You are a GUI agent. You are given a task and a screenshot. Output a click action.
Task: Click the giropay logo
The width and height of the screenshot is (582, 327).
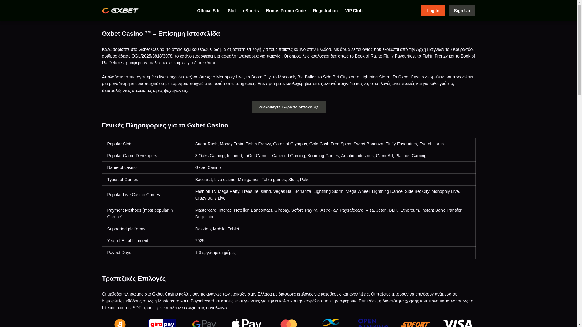pos(162,323)
